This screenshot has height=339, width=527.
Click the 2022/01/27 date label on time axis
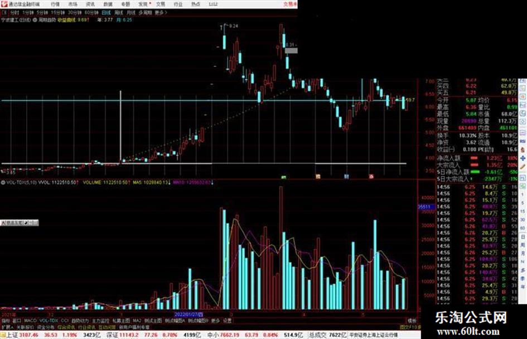tap(188, 315)
